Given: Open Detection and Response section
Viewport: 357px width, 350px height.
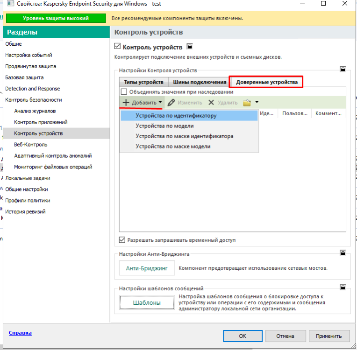Looking at the screenshot, I should [33, 89].
